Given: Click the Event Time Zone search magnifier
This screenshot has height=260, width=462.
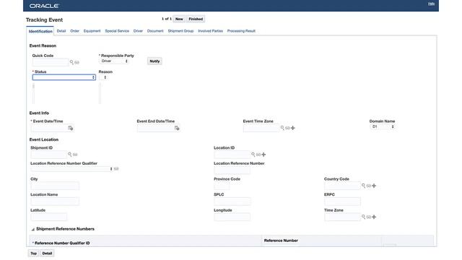Looking at the screenshot, I should [282, 128].
